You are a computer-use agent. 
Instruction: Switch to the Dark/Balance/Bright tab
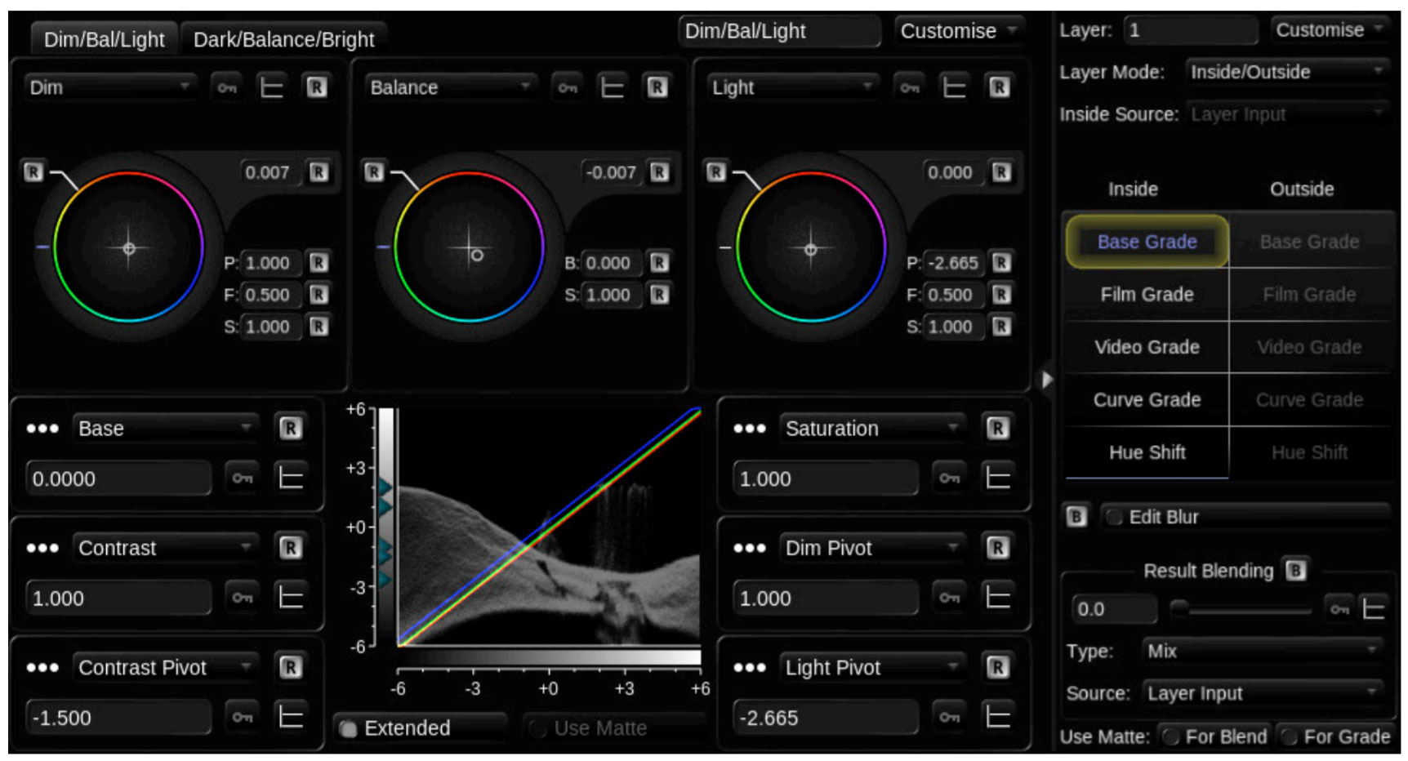286,38
